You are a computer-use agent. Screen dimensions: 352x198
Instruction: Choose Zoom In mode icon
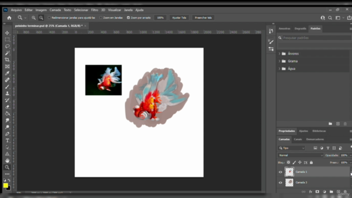pyautogui.click(x=34, y=18)
